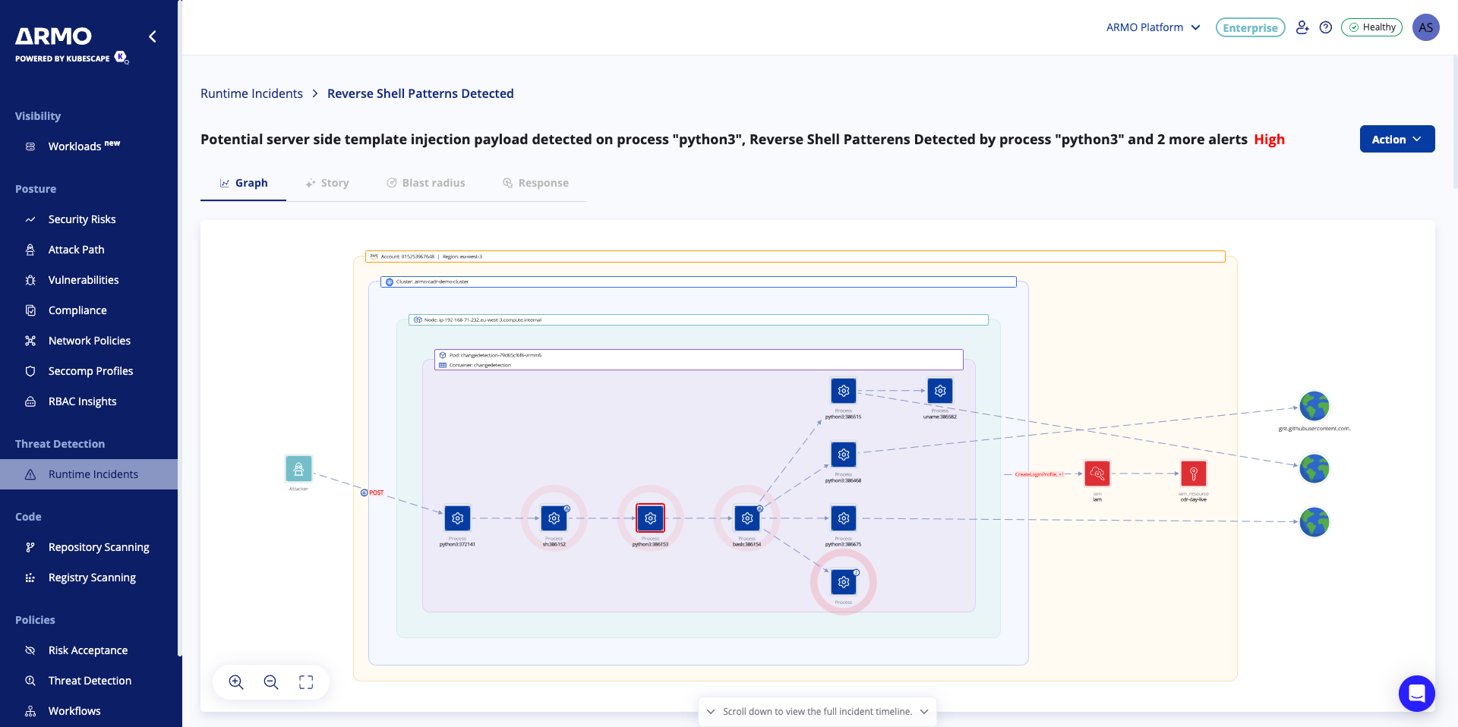Switch to the Blast radius tab
Image resolution: width=1458 pixels, height=727 pixels.
pos(426,183)
